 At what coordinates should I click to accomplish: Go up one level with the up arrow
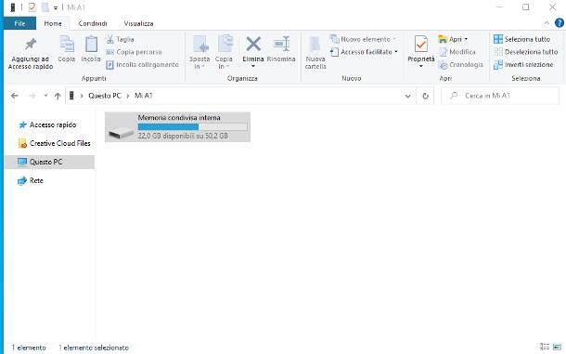[58, 96]
